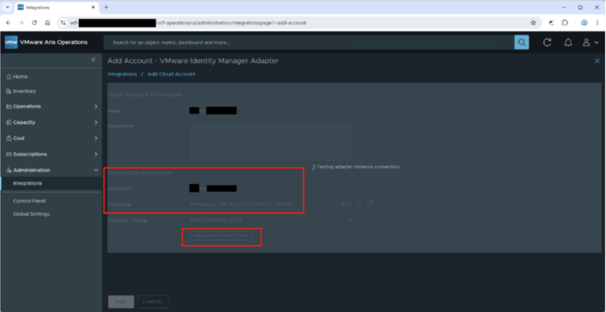
Task: Click the refresh icon in header
Action: [x=547, y=42]
